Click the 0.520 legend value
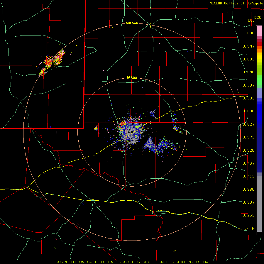This screenshot has width=264, height=264. pyautogui.click(x=248, y=150)
